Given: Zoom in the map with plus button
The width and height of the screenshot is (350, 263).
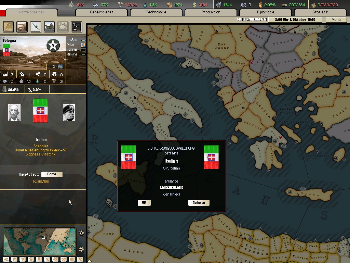Looking at the screenshot, I should [81, 233].
